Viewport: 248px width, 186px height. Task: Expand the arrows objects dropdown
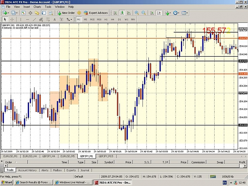pos(71,19)
